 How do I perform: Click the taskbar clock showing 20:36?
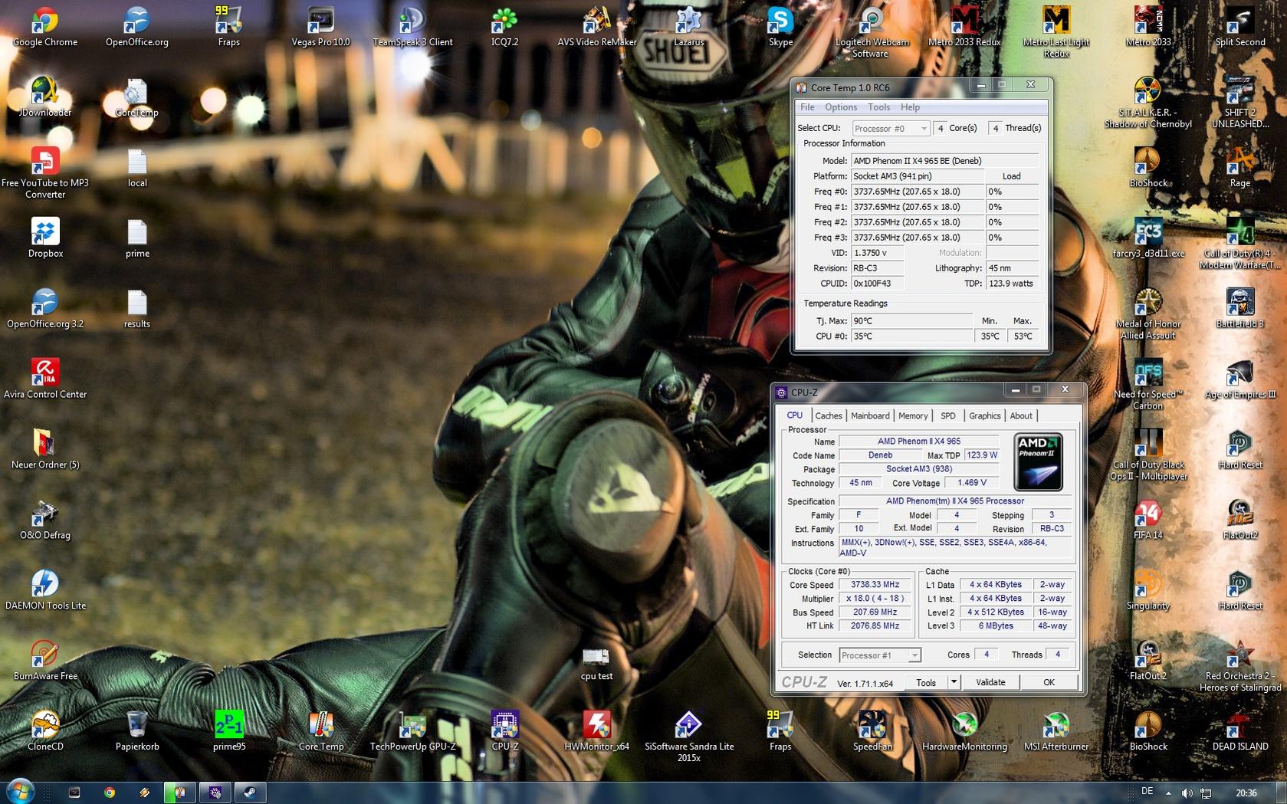click(x=1246, y=793)
